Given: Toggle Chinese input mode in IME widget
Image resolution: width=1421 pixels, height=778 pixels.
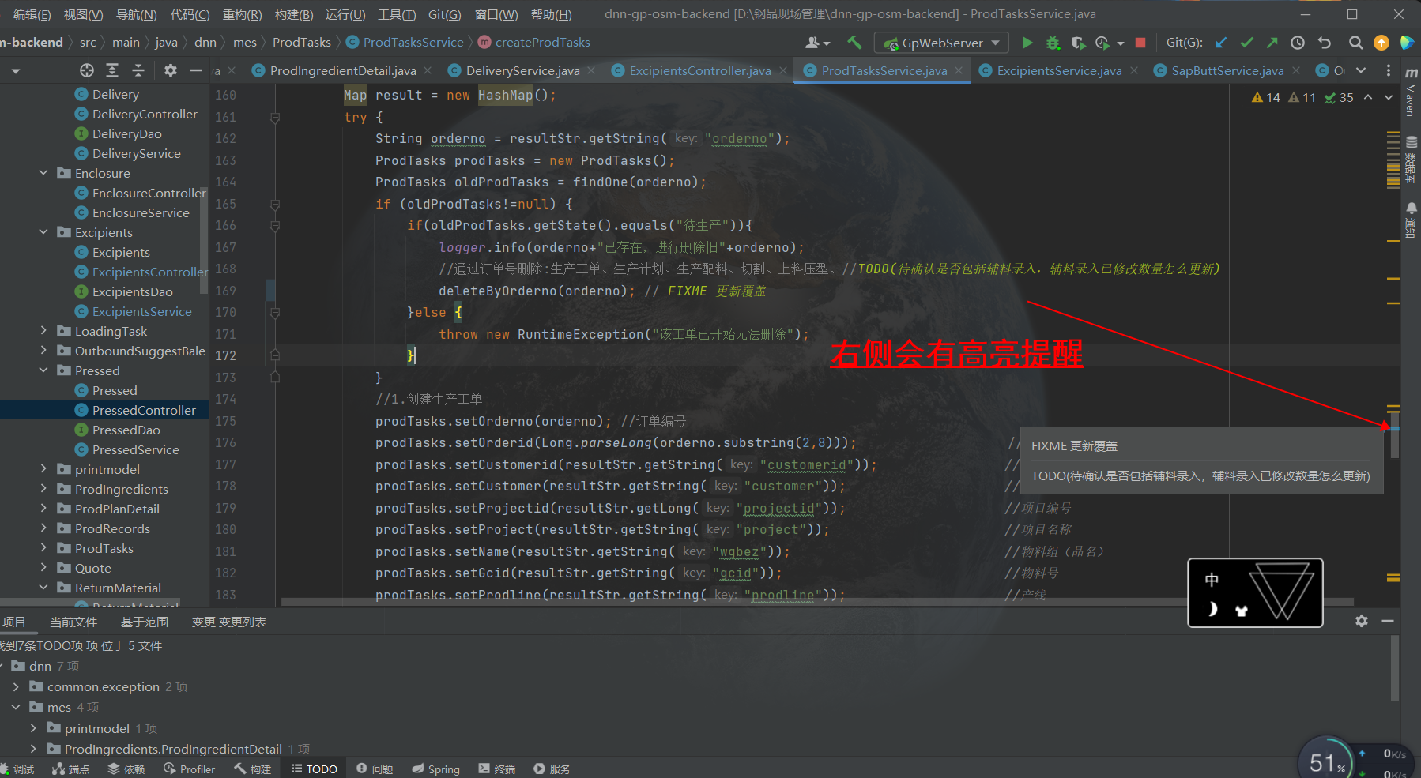Looking at the screenshot, I should coord(1212,580).
